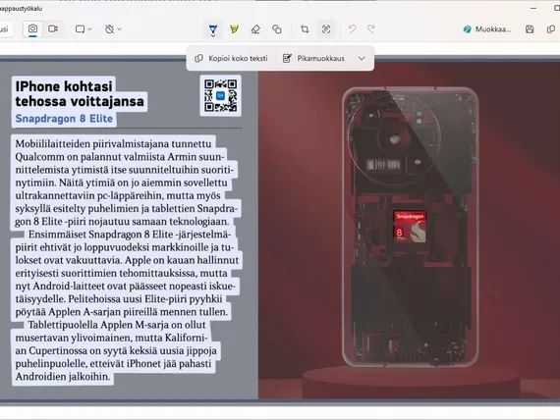Click the line 'ultrakannettaviin pc-läppäreihin, mutta myös'
The image size is (560, 420).
(118, 195)
